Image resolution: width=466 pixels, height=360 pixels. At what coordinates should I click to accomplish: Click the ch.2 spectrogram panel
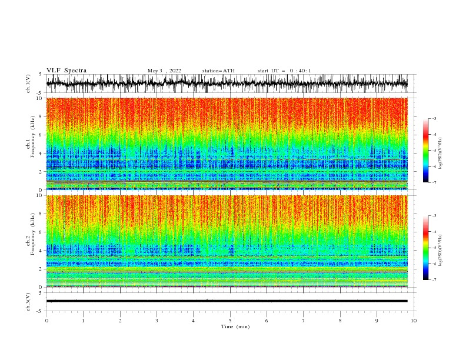point(227,241)
